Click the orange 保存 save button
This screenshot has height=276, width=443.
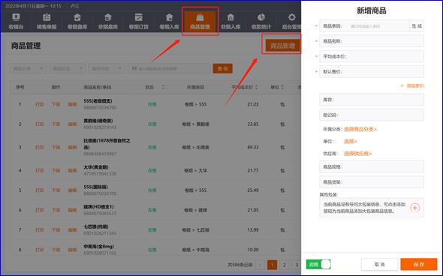[x=419, y=265]
